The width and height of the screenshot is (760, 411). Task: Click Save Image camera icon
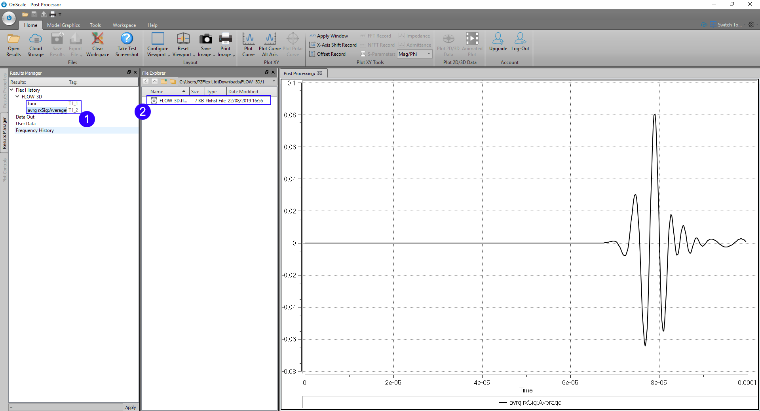coord(205,39)
